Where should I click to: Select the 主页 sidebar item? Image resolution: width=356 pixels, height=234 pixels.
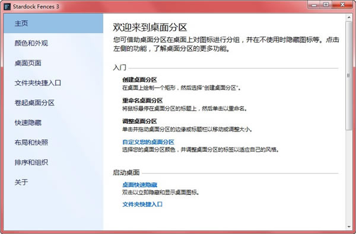[x=53, y=23]
